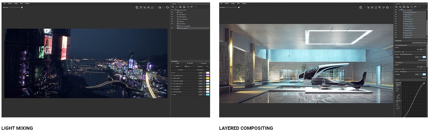Click the color circle icon beside RGB color dropdown
429x131 pixels.
point(22,7)
